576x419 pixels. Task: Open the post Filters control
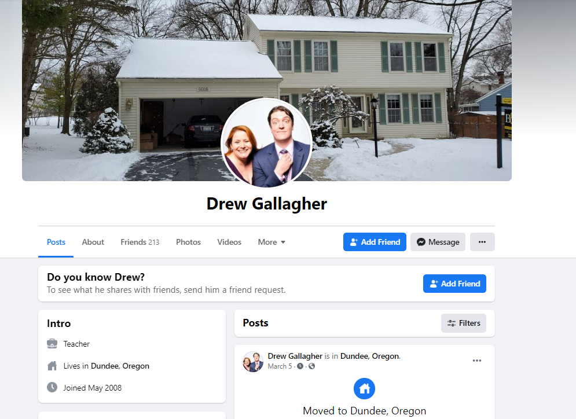(x=464, y=323)
